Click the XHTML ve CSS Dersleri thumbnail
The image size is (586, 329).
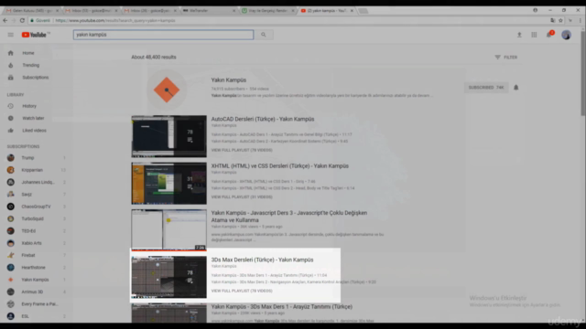[x=168, y=183]
